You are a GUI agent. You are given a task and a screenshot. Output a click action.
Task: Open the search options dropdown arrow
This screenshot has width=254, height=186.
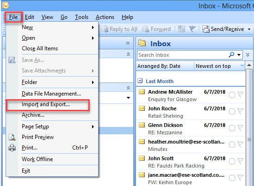239,55
